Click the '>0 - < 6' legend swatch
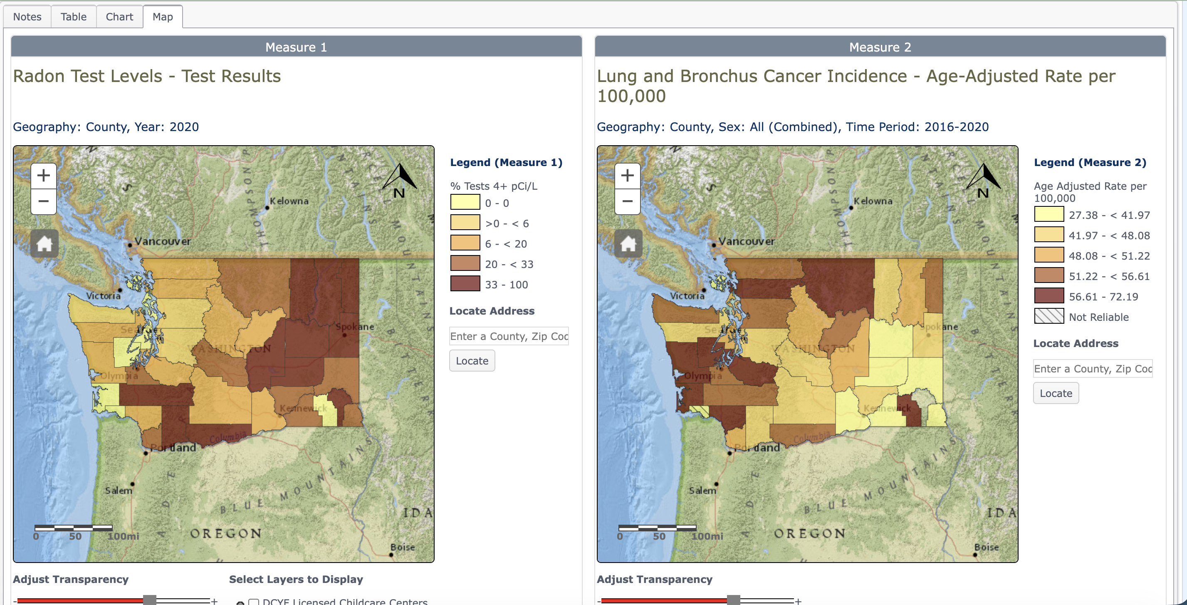The width and height of the screenshot is (1187, 605). pos(465,223)
